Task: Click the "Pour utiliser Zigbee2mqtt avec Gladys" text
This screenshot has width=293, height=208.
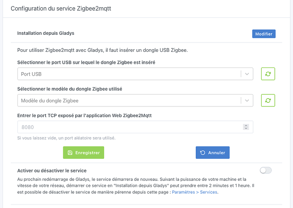Action: pos(102,50)
